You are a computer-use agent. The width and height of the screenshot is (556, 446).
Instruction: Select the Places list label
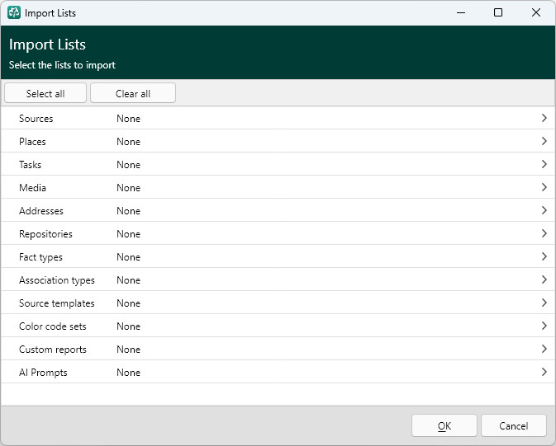tap(32, 142)
